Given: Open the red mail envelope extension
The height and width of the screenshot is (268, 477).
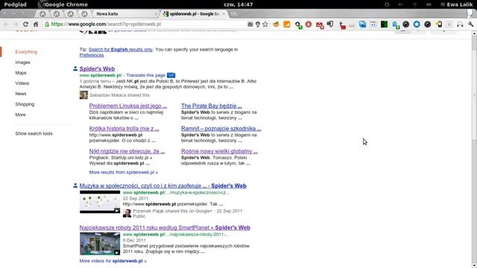Looking at the screenshot, I should pyautogui.click(x=320, y=25).
